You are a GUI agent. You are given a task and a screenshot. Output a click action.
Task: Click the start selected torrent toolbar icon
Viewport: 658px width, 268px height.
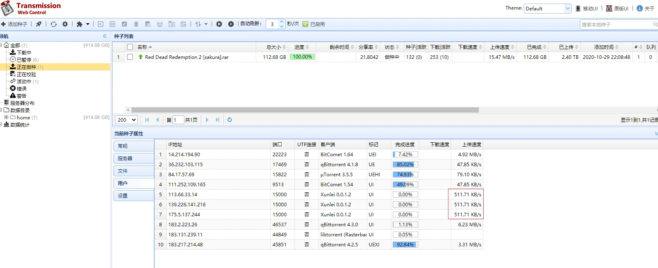pos(101,24)
